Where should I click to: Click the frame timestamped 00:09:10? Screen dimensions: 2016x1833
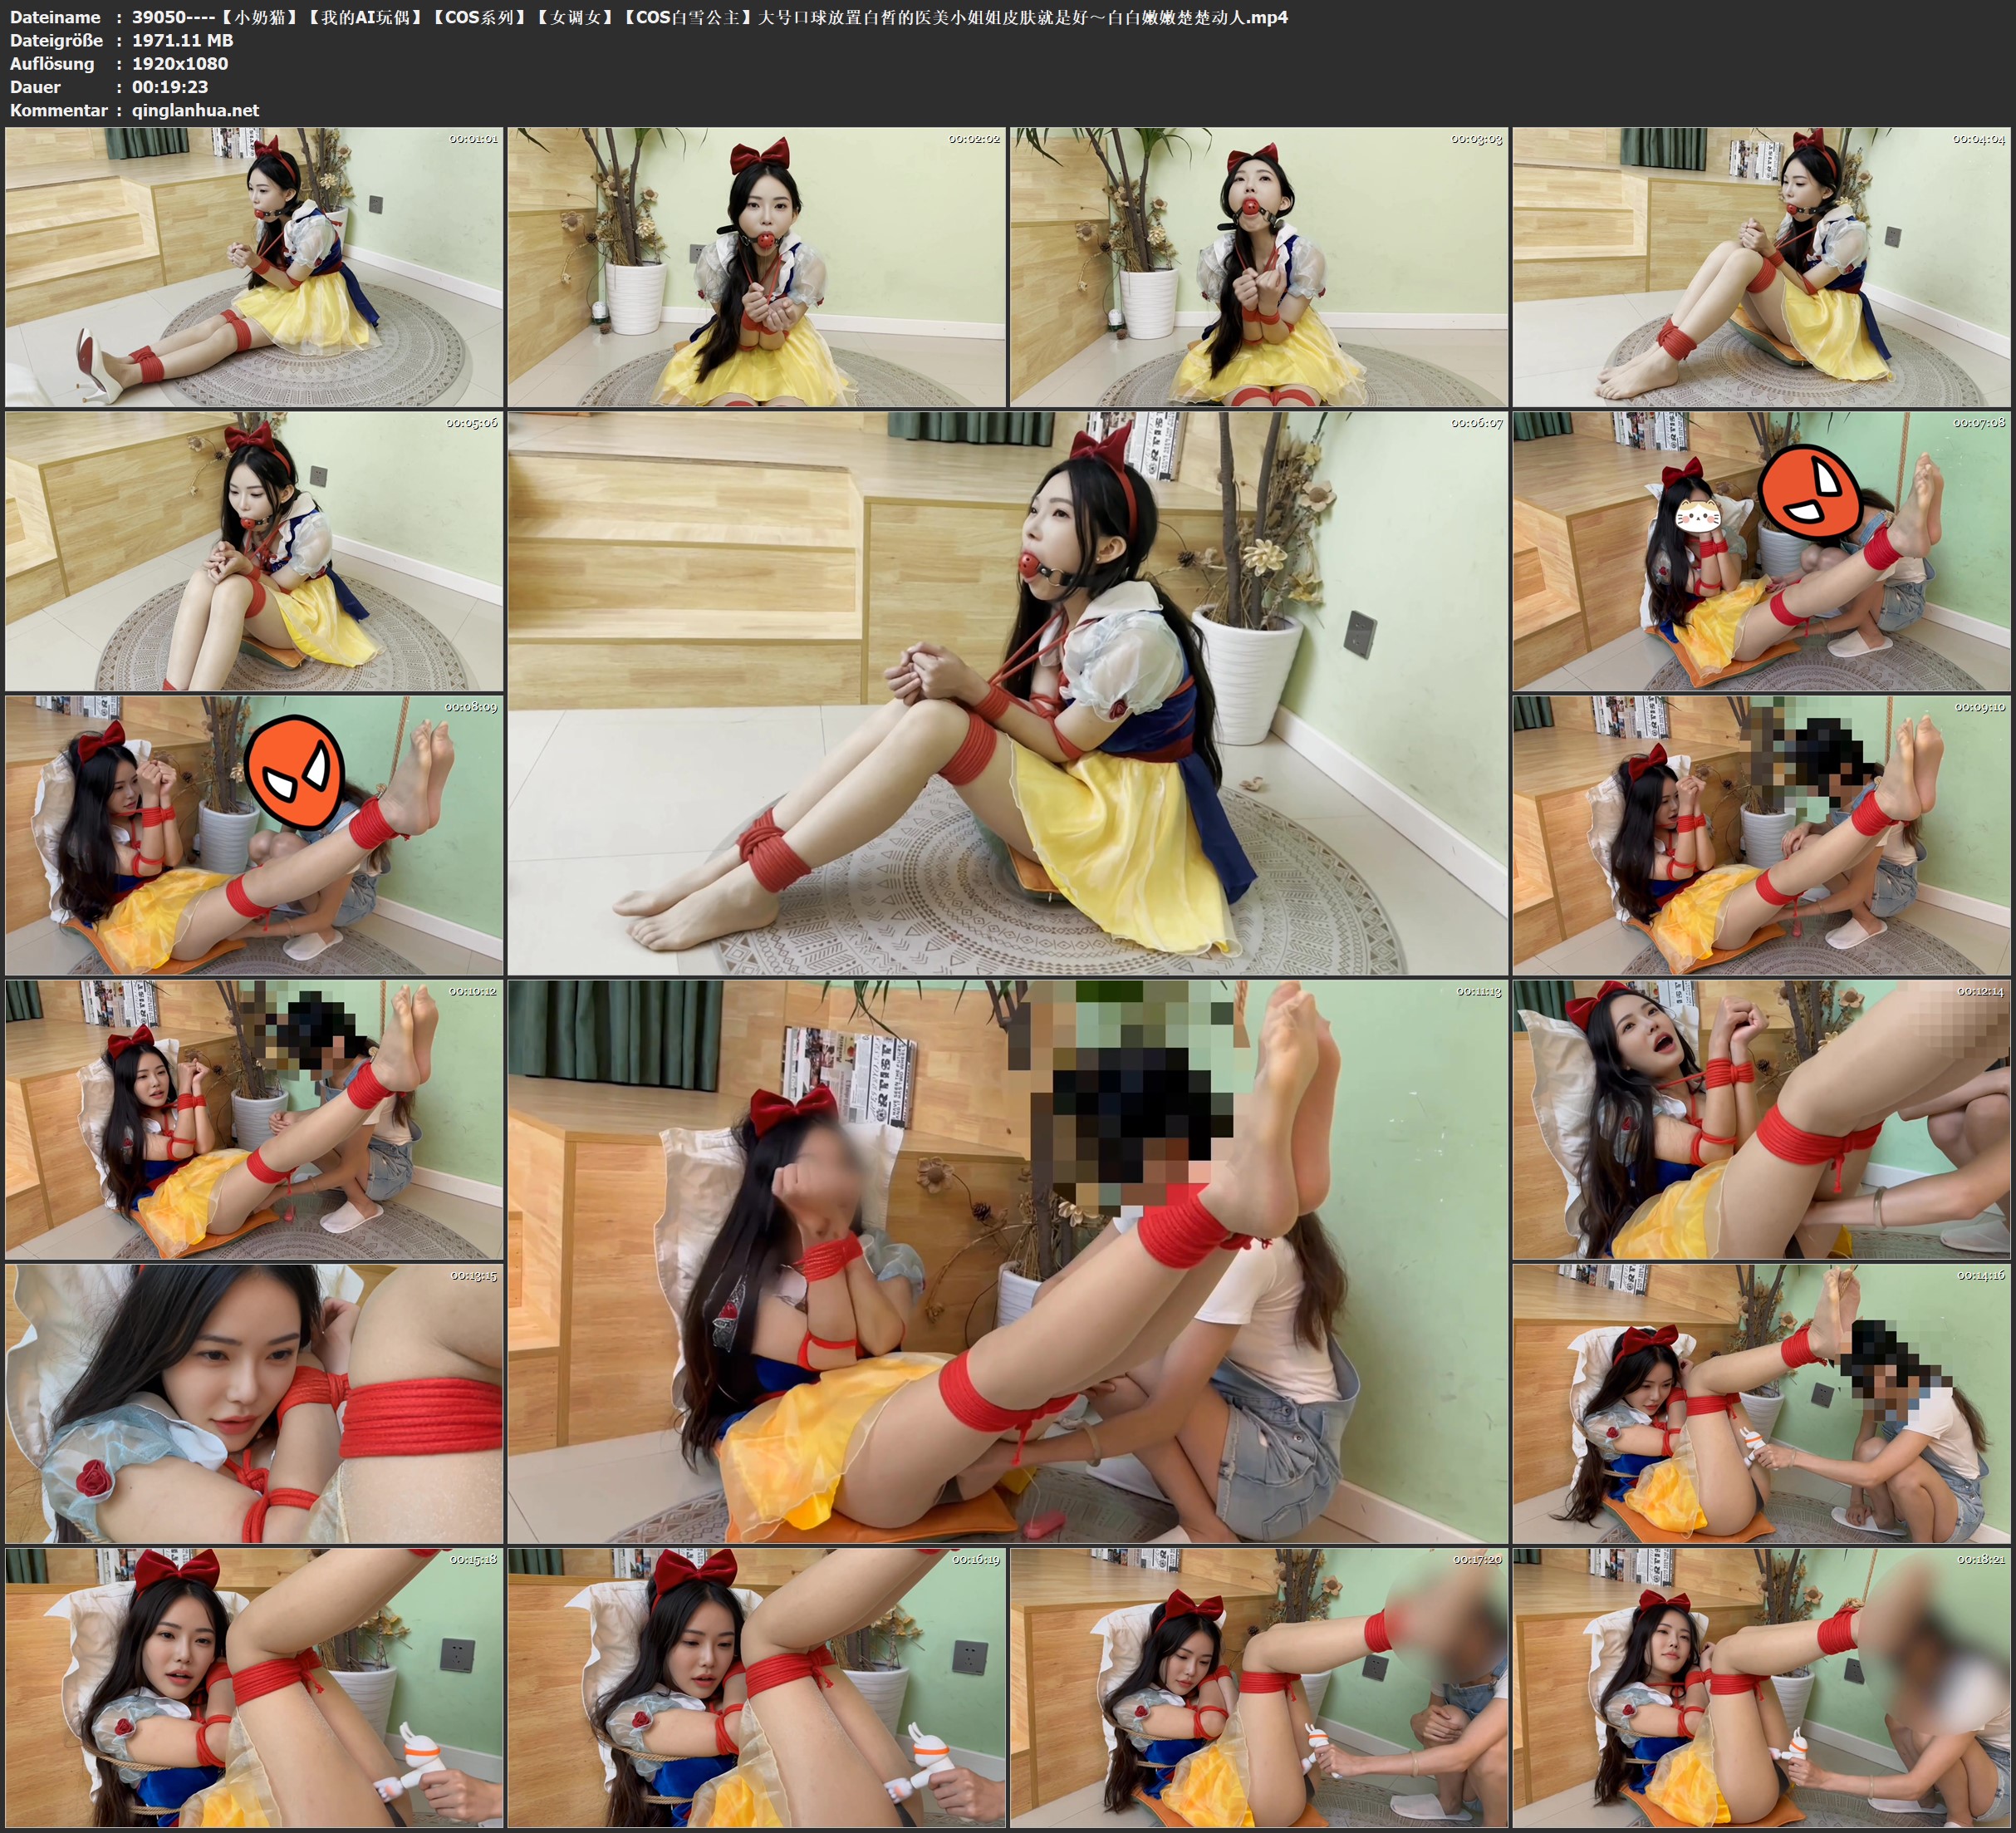coord(1761,834)
